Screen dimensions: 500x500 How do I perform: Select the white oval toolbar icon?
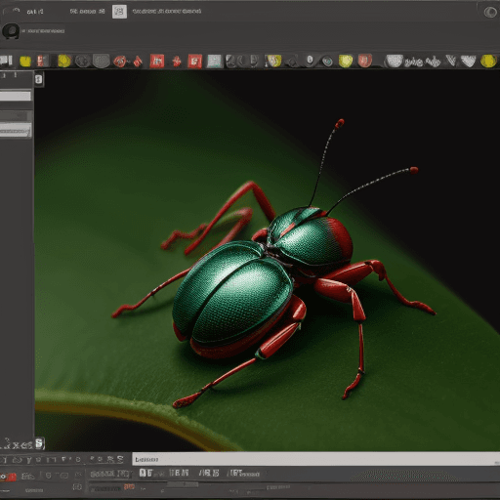point(310,60)
